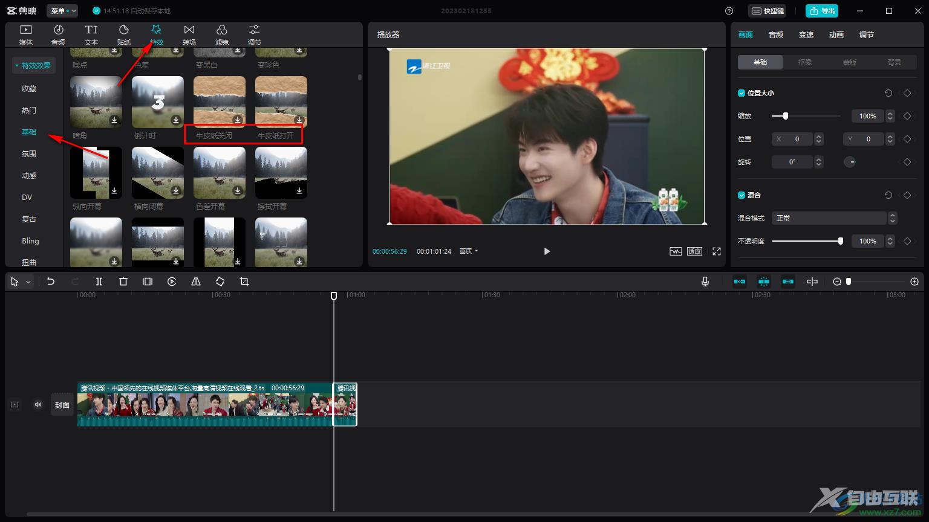
Task: Open the 转场 transitions tab
Action: (189, 35)
